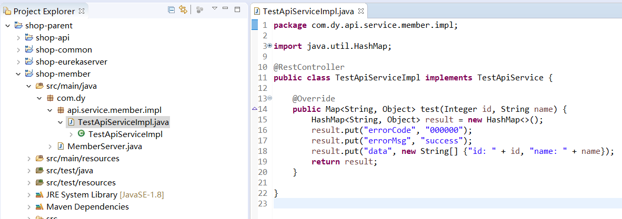
Task: Click api.service.member.impl package icon
Action: pos(61,110)
